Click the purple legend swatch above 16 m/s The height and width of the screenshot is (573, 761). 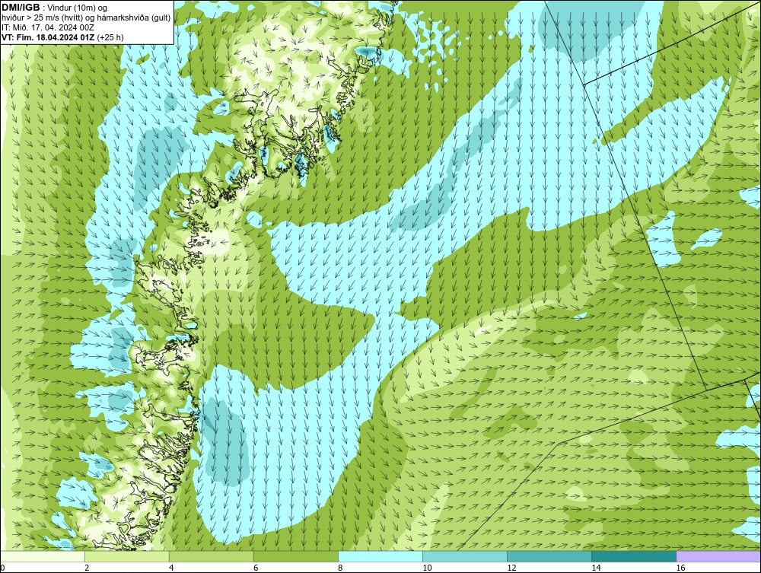pyautogui.click(x=718, y=556)
